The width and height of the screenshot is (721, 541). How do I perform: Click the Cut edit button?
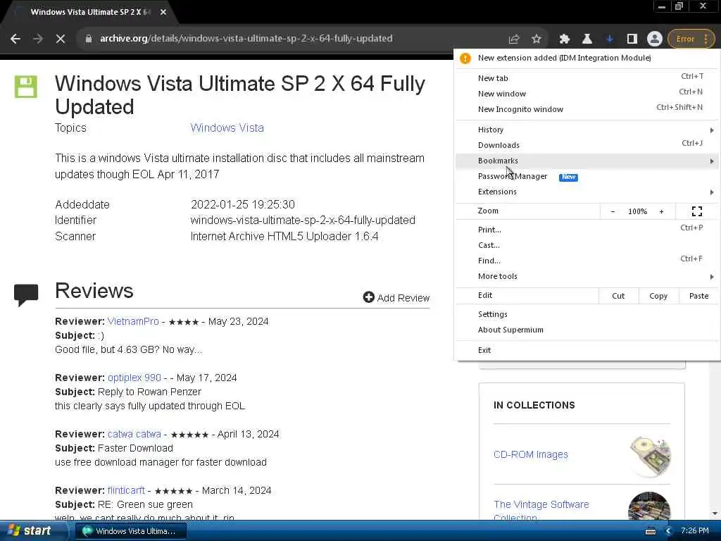tap(618, 296)
